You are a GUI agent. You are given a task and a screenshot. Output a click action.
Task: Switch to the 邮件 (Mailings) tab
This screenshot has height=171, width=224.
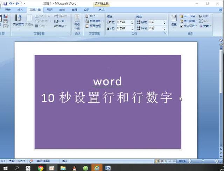click(62, 10)
